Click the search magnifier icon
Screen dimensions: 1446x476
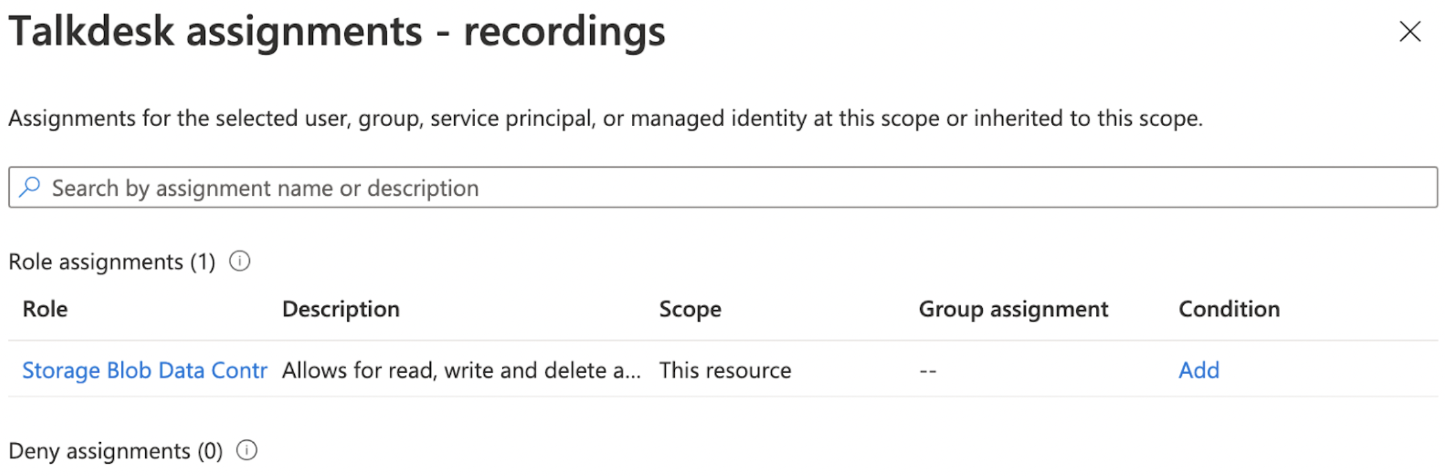point(30,187)
